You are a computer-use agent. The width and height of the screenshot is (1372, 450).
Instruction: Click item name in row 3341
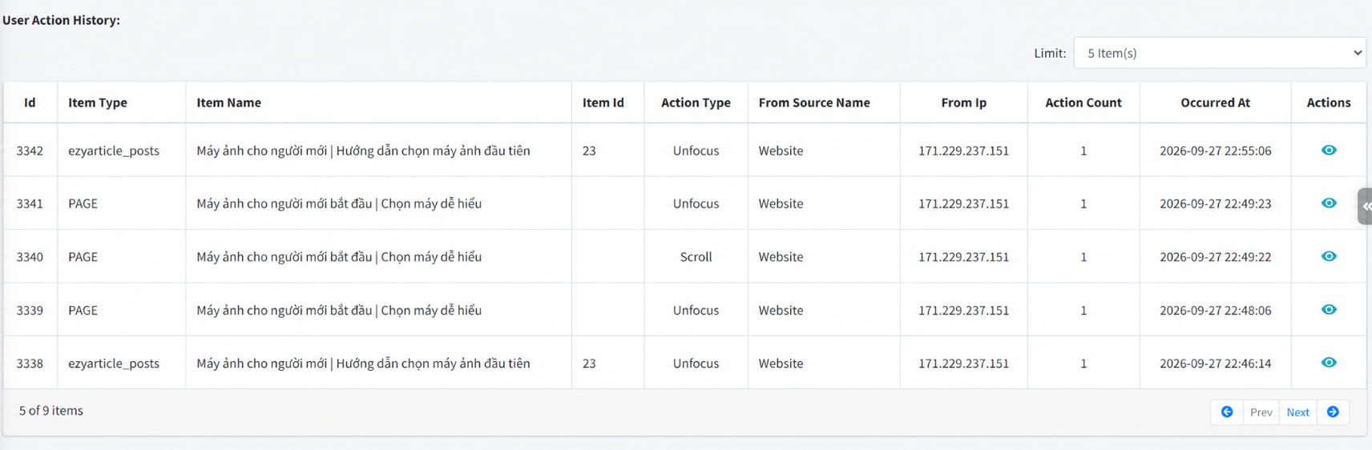coord(339,203)
